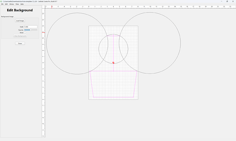Click Done to finish editing background

20,44
